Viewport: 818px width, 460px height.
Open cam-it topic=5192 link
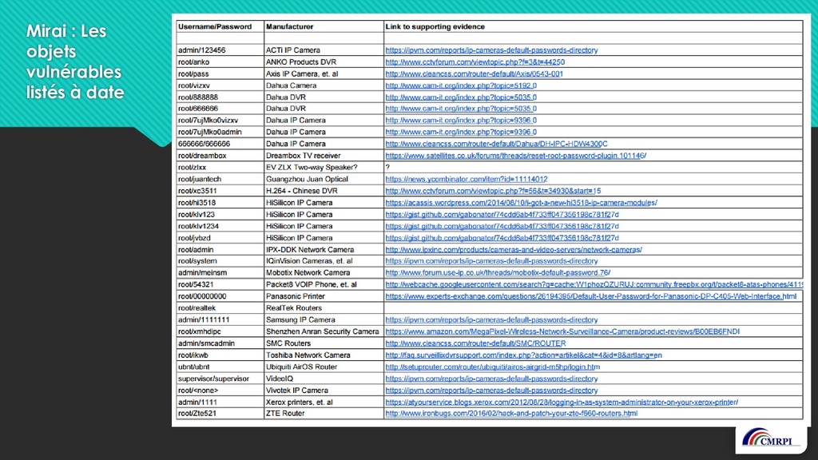pyautogui.click(x=461, y=85)
